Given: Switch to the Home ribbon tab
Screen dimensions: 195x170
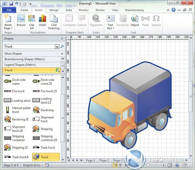Looking at the screenshot, I should tap(24, 10).
